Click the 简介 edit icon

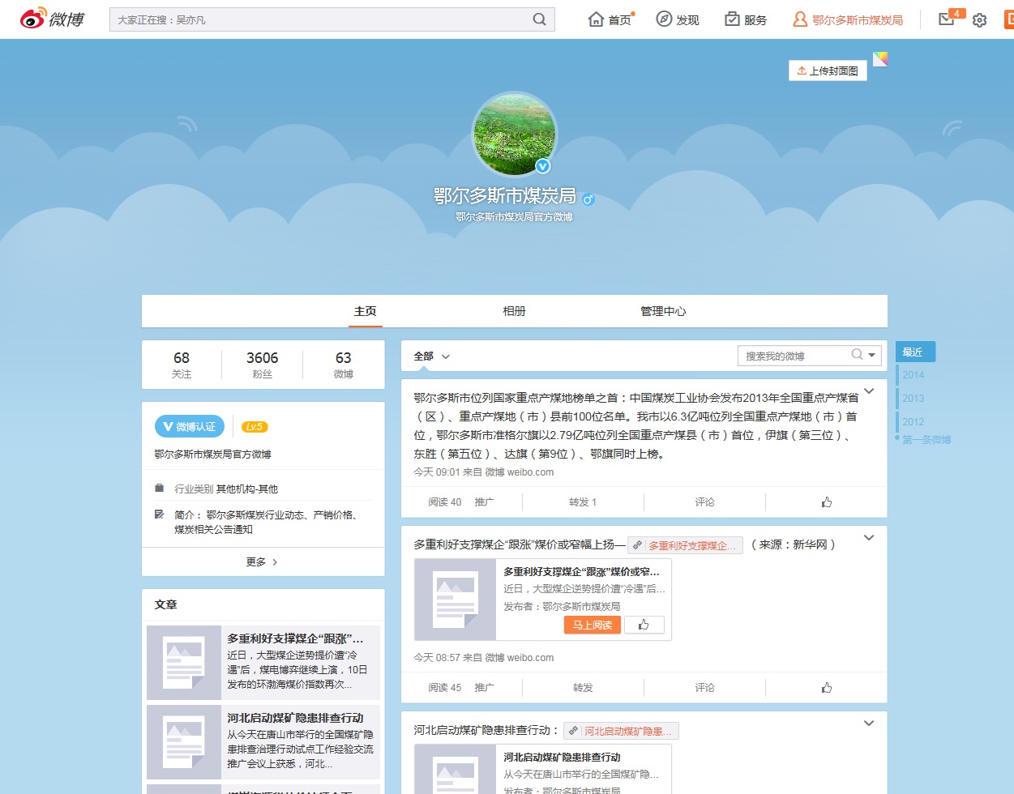(160, 514)
